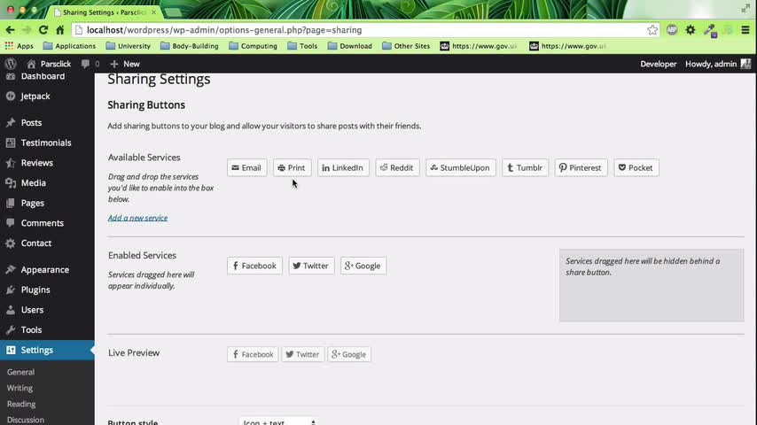
Task: Select the StumbleUpon sharing service button
Action: tap(461, 168)
